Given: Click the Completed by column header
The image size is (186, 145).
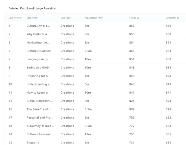Looking at the screenshot, I should (173, 18).
